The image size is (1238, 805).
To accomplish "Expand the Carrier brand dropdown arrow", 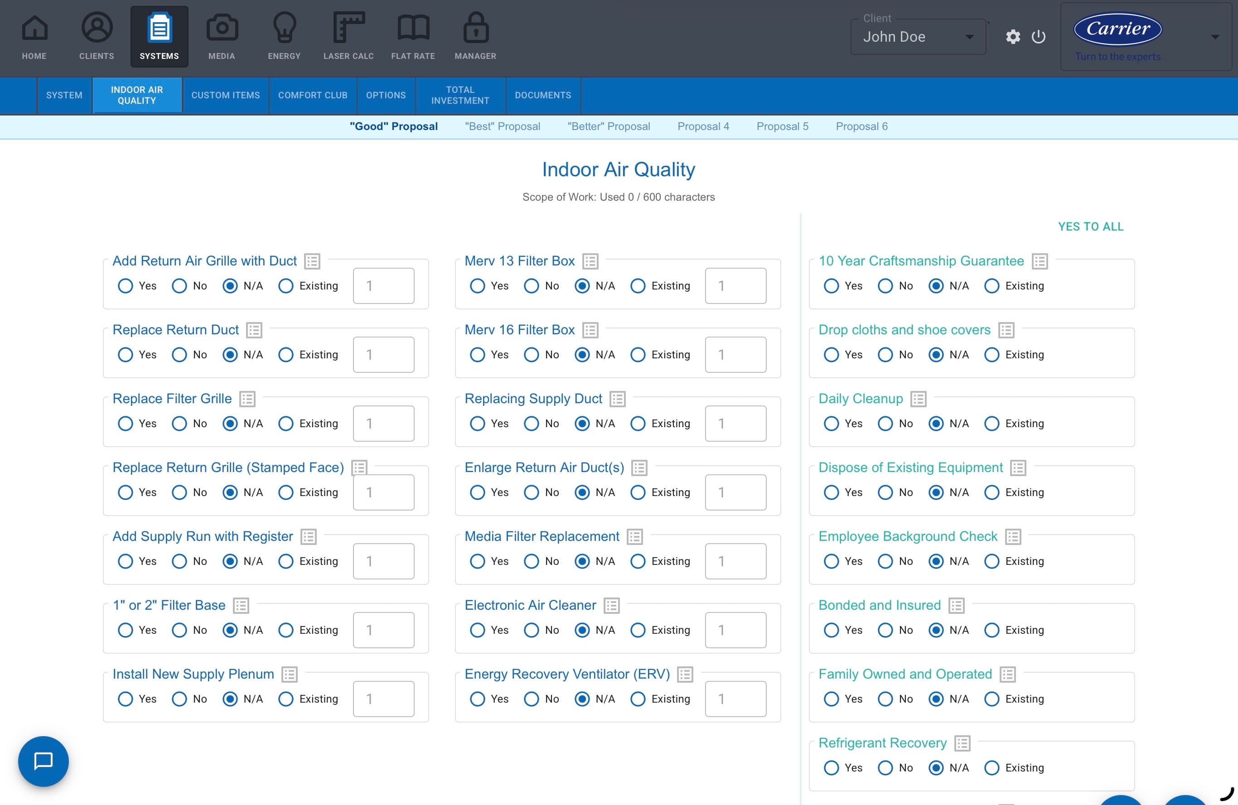I will pyautogui.click(x=1214, y=37).
